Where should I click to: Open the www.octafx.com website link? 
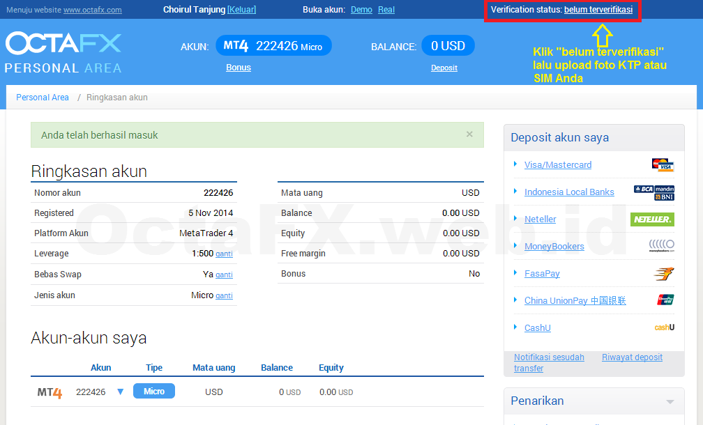(92, 10)
